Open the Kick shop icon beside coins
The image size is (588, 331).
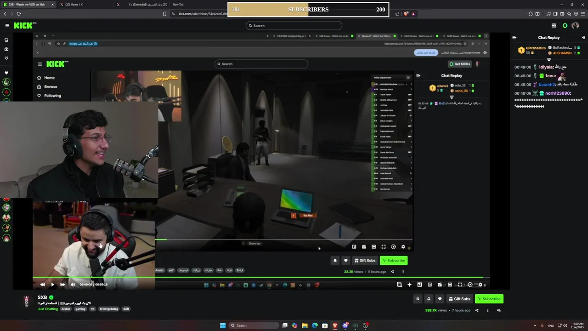(x=554, y=26)
